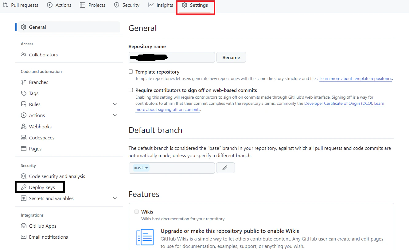409x250 pixels.
Task: Open the Pull requests tab
Action: click(x=21, y=5)
